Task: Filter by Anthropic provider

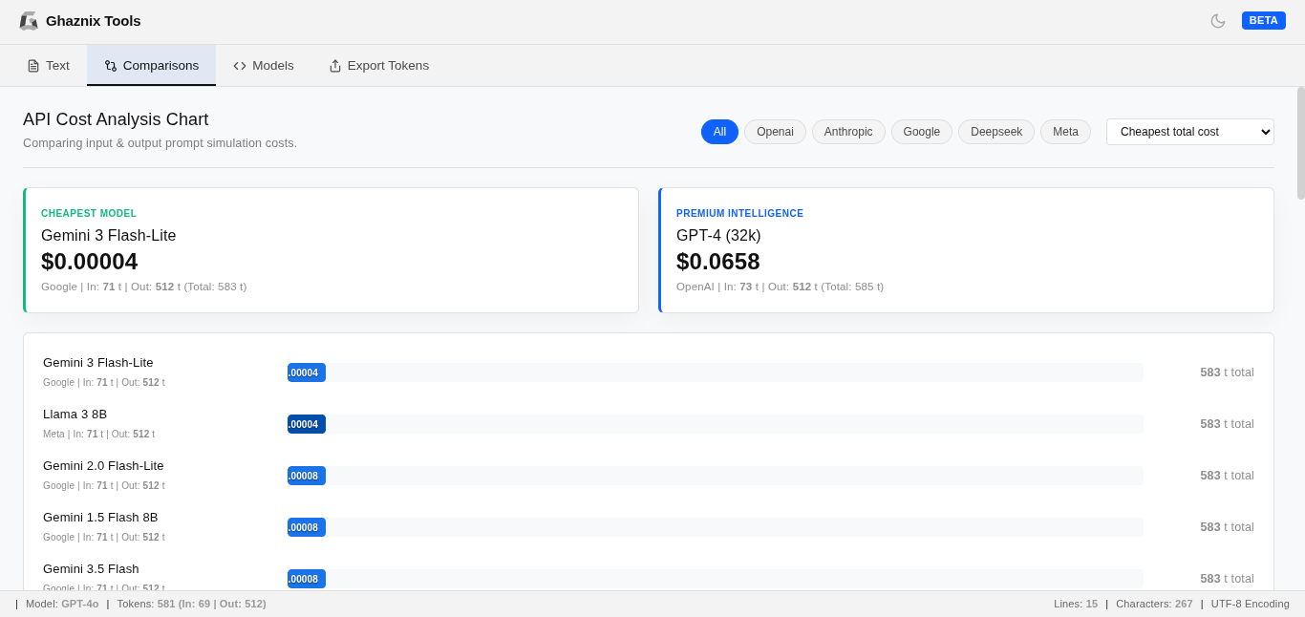Action: click(848, 132)
